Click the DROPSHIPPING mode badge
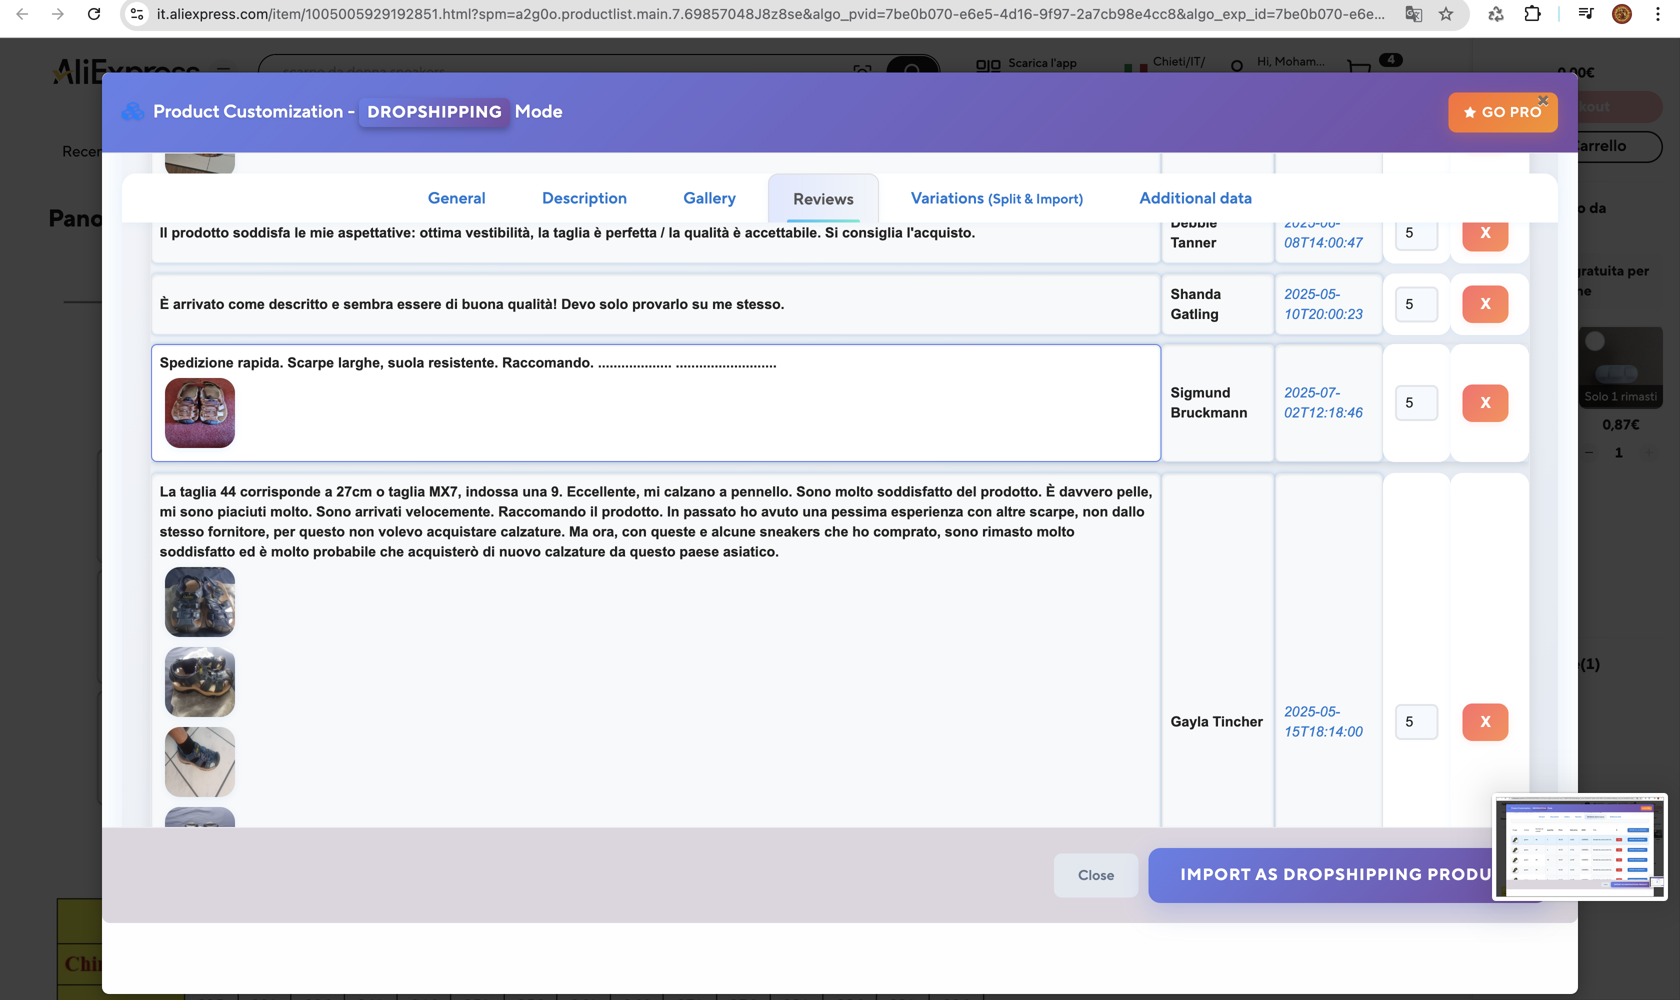This screenshot has width=1680, height=1000. 434,112
